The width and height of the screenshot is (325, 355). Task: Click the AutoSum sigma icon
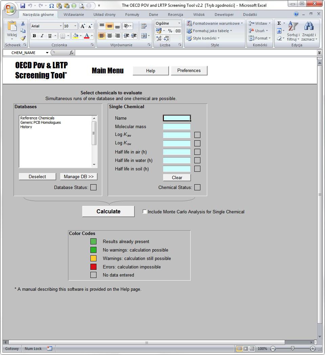coord(279,23)
